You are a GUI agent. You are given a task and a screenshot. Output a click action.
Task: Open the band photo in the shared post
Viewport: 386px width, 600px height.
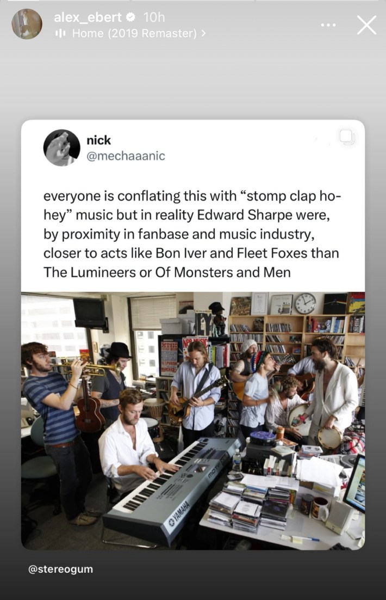pos(193,421)
